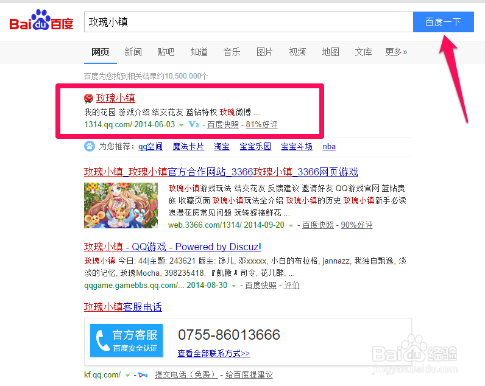Viewport: 485px width, 386px height.
Task: Open the first 玫瑰小镇 result link
Action: click(115, 98)
